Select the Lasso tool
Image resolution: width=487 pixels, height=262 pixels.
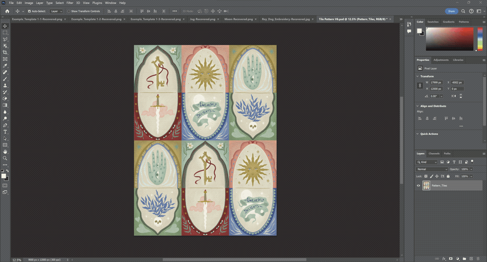click(x=5, y=39)
